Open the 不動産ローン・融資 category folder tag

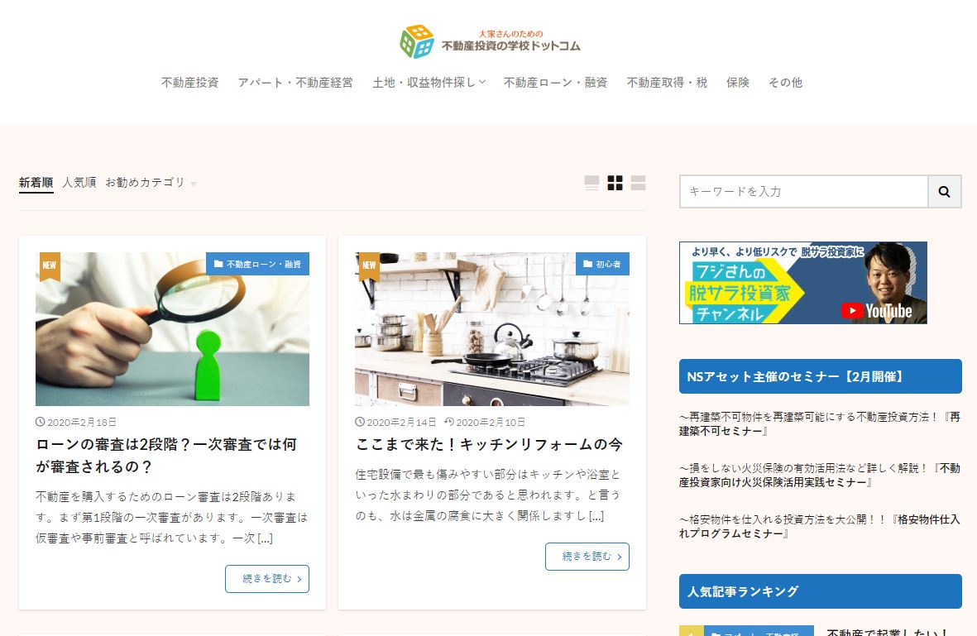pyautogui.click(x=257, y=264)
